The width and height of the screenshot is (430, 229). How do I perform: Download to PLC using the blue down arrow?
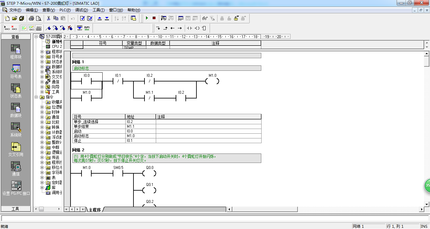pyautogui.click(x=107, y=18)
